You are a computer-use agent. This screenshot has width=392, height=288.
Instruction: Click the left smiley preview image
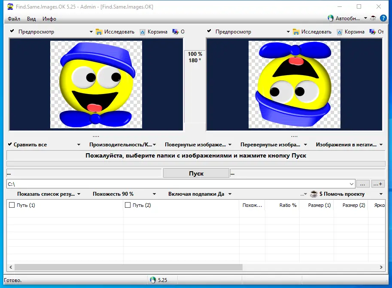(96, 85)
